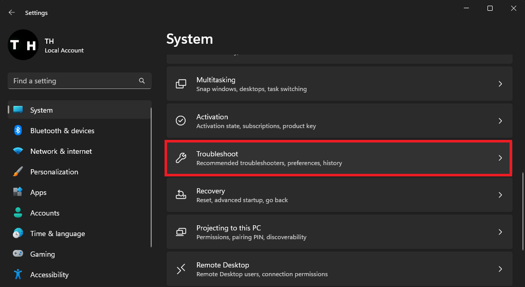
Task: Expand the Projecting to this PC chevron
Action: click(x=500, y=232)
